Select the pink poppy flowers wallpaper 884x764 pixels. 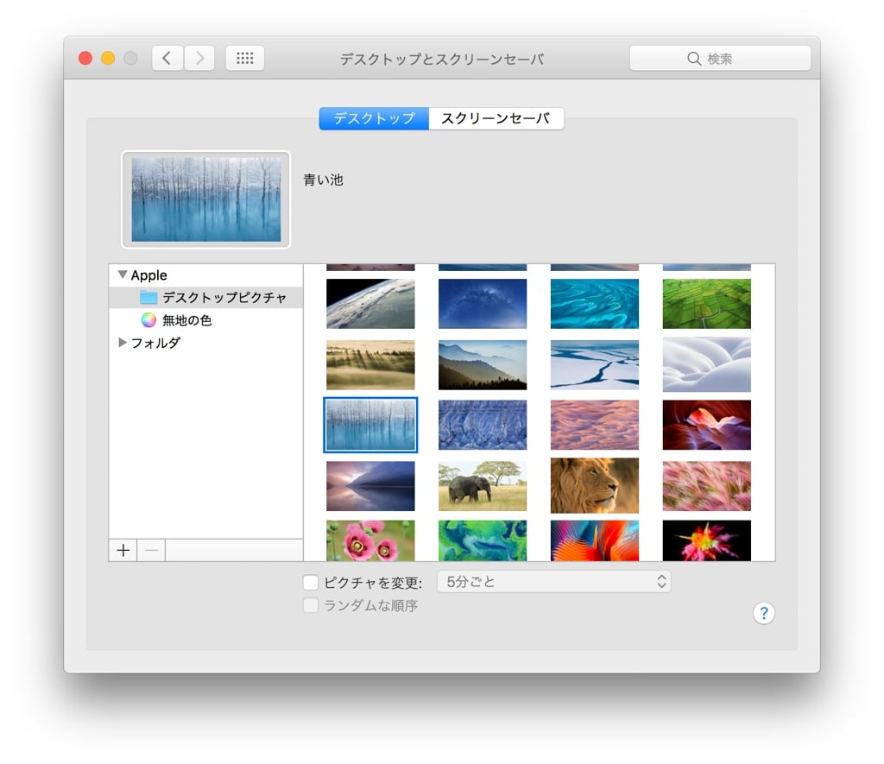pos(370,540)
